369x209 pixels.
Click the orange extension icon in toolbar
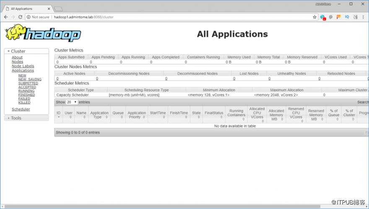pyautogui.click(x=339, y=17)
